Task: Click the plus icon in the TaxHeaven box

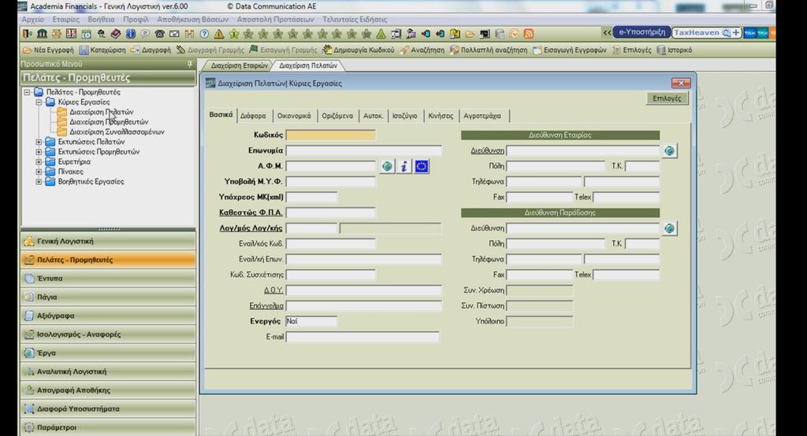Action: pyautogui.click(x=736, y=32)
